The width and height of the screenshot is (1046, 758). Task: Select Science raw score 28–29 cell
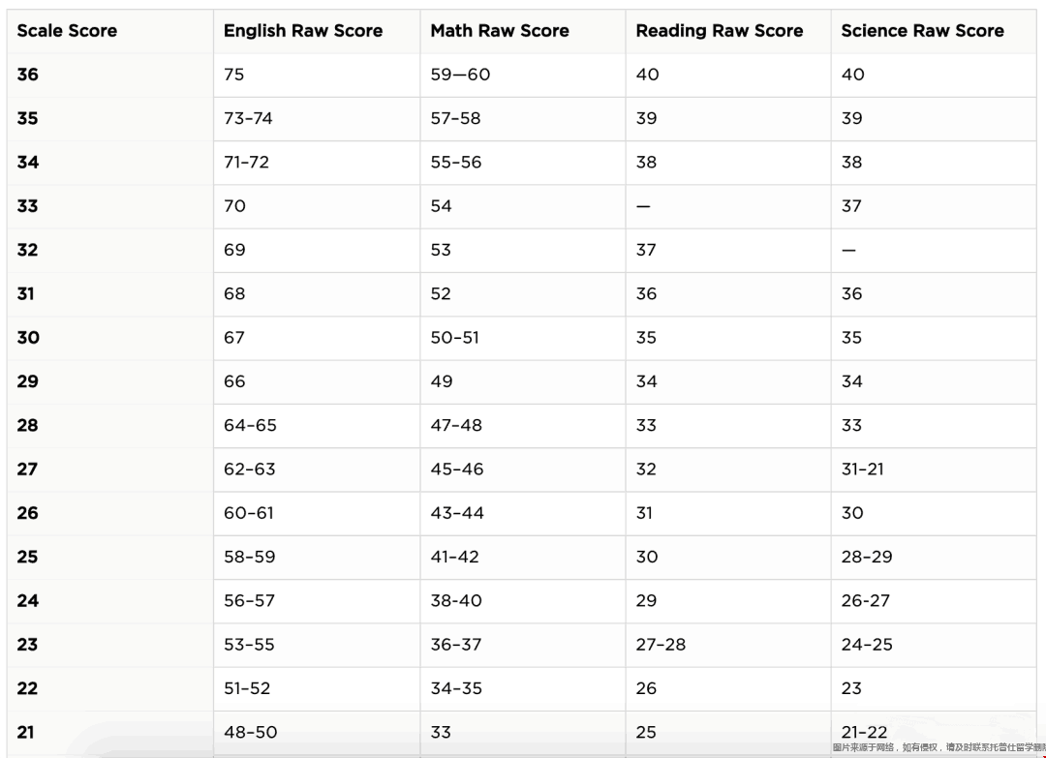[x=867, y=557]
